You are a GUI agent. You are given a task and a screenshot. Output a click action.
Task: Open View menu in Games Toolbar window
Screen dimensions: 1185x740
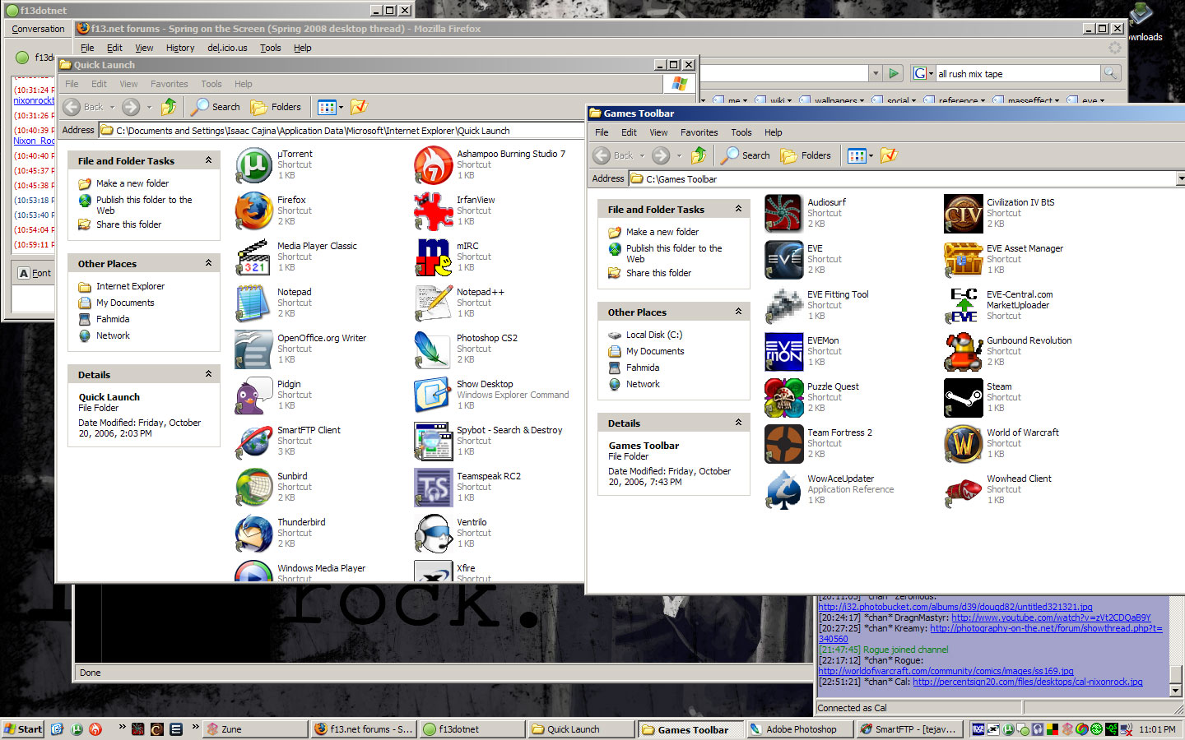click(658, 132)
